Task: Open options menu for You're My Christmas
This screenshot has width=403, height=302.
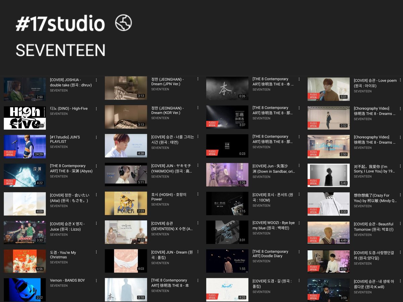Action: pyautogui.click(x=96, y=252)
